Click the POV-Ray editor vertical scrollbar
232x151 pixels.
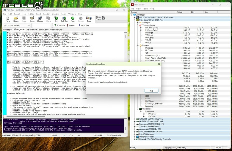pyautogui.click(x=126, y=73)
